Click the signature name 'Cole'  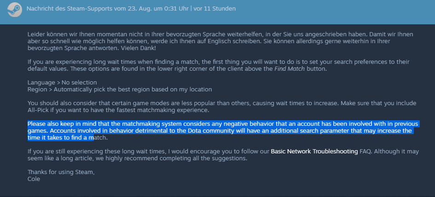[34, 179]
